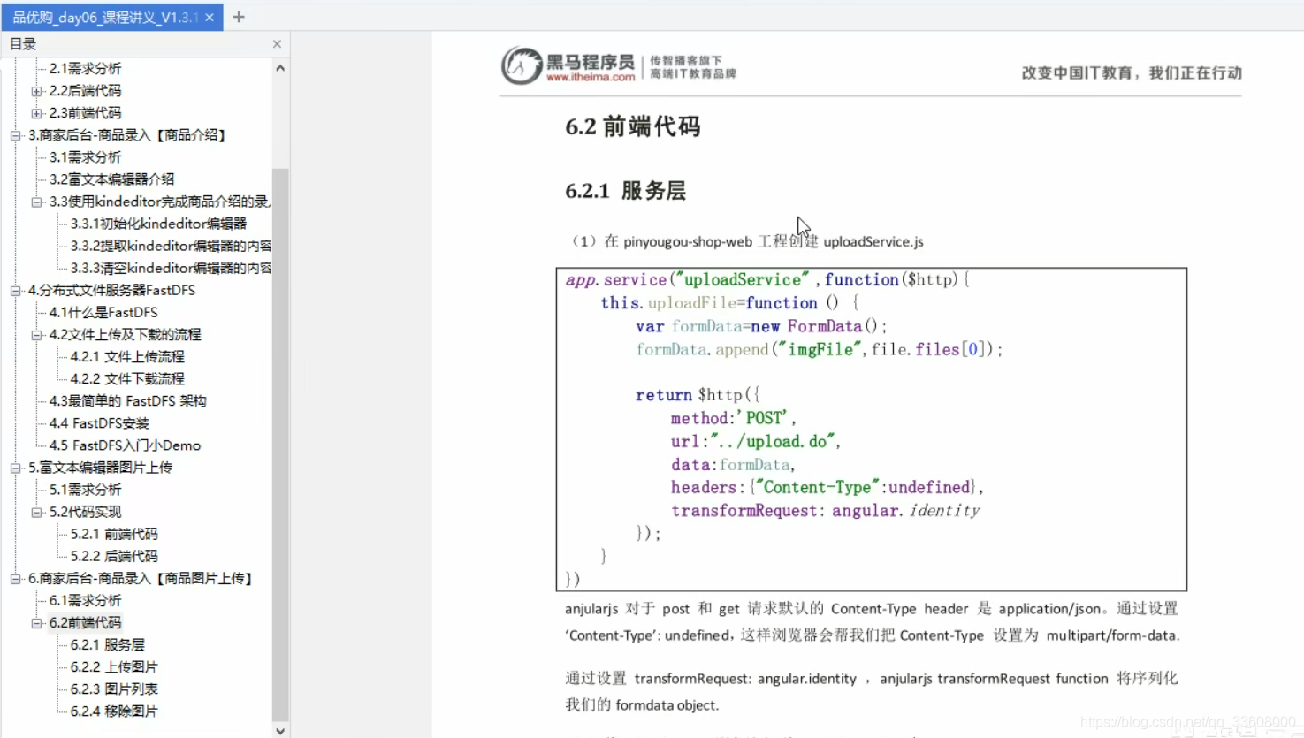Click the outline panel scrollbar thumb
This screenshot has width=1304, height=738.
pyautogui.click(x=280, y=445)
